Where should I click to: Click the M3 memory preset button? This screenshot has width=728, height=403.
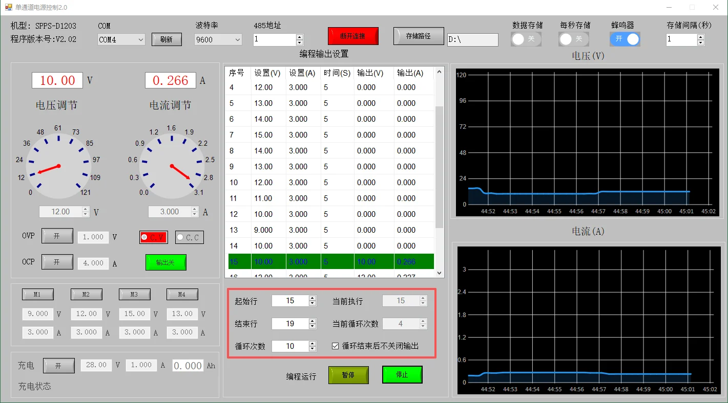coord(135,294)
